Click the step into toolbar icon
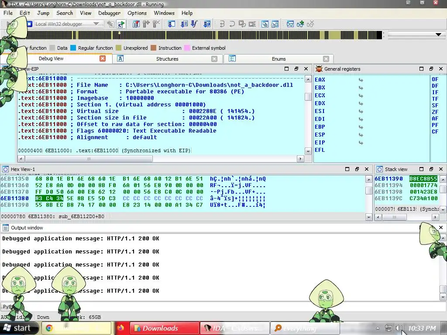The image size is (447, 335). click(222, 24)
